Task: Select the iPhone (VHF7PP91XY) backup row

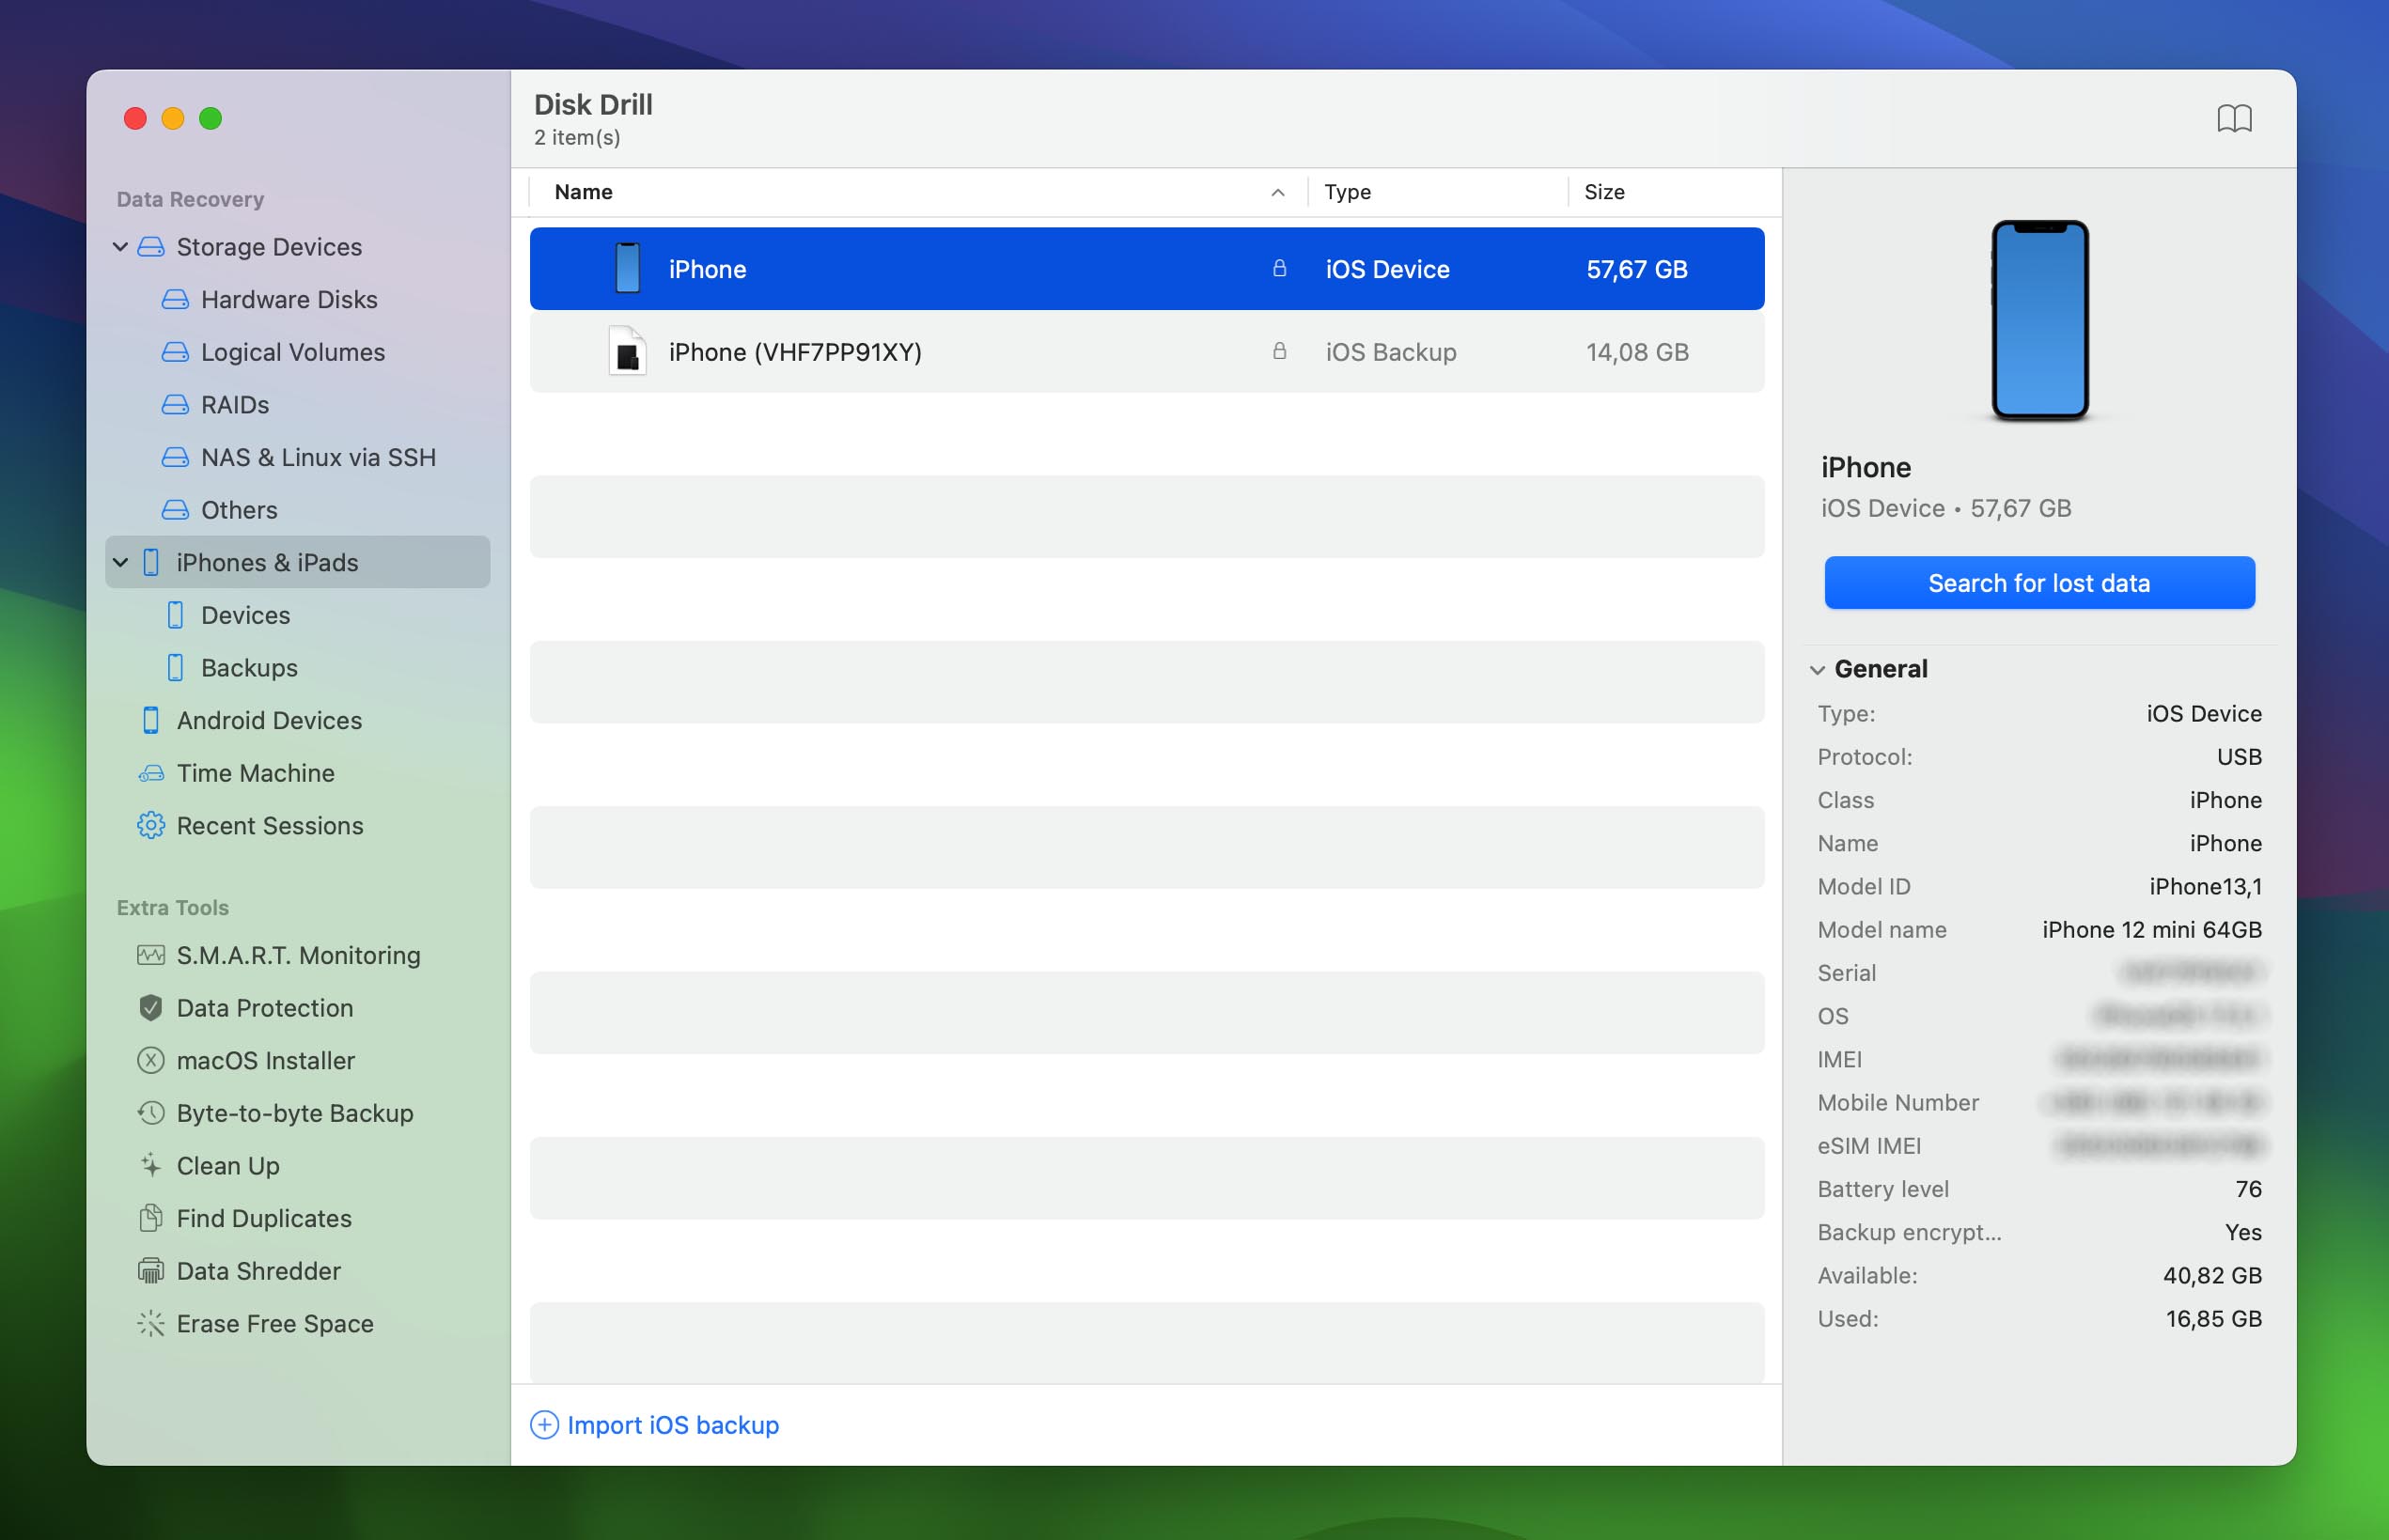Action: [x=1146, y=351]
